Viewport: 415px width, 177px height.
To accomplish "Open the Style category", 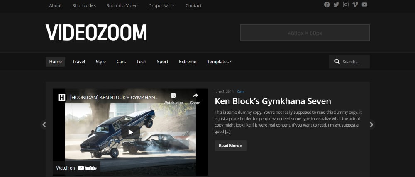I will (101, 62).
